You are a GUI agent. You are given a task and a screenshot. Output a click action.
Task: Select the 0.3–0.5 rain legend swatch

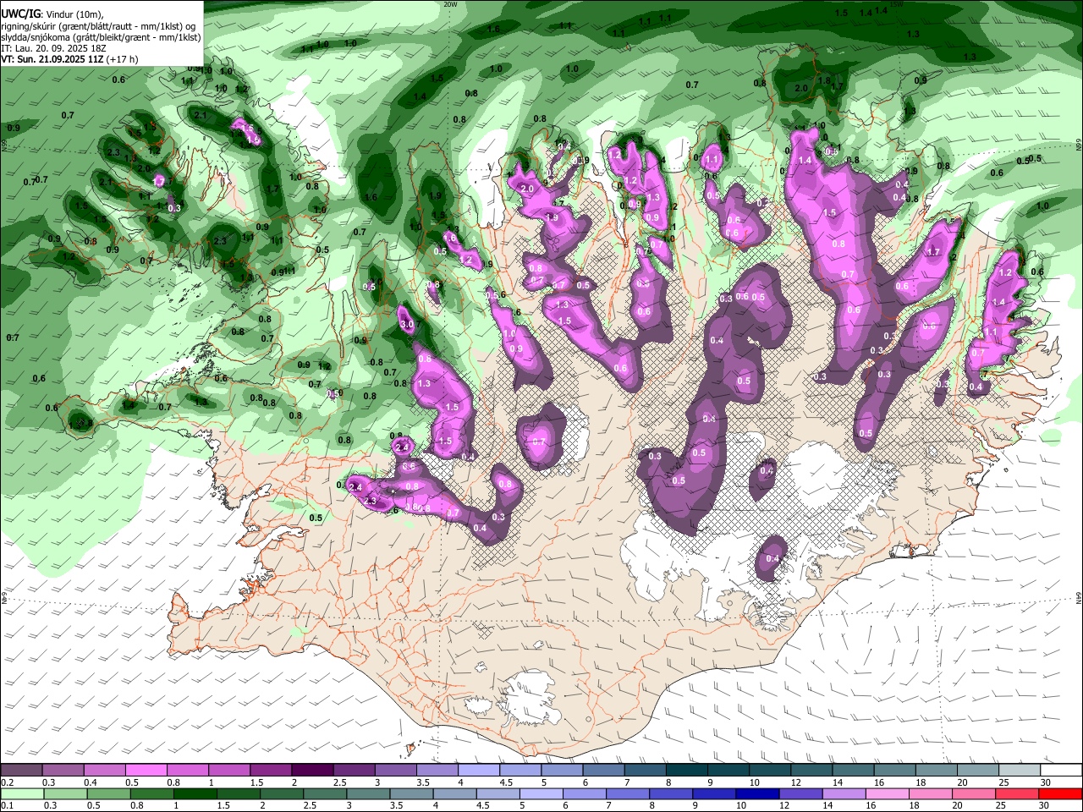pos(66,793)
